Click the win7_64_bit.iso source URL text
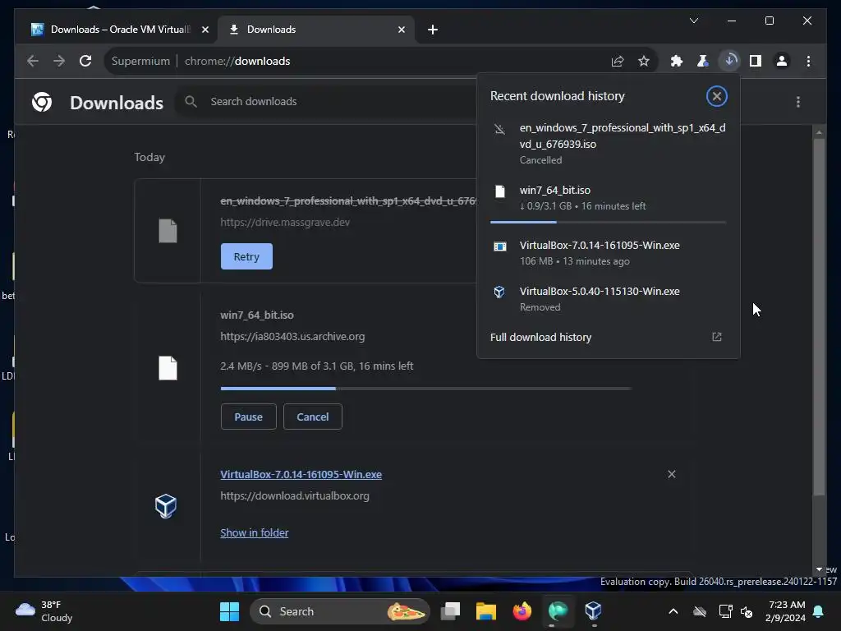 pyautogui.click(x=292, y=336)
